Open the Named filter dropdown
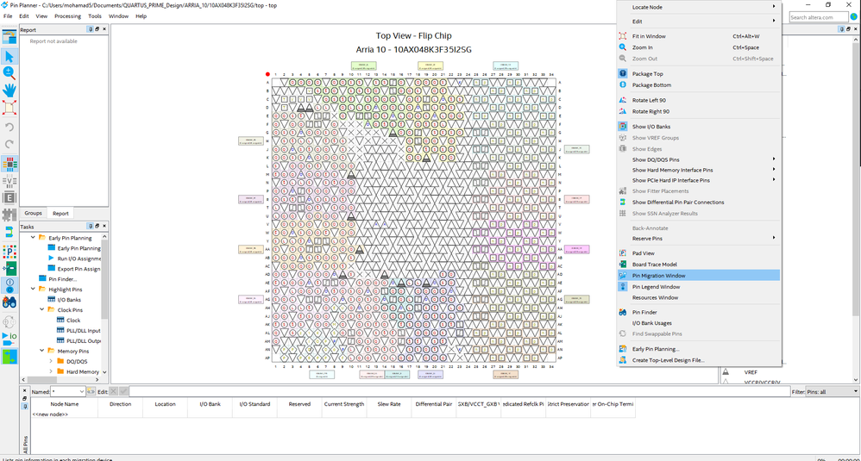861x461 pixels. click(x=82, y=391)
